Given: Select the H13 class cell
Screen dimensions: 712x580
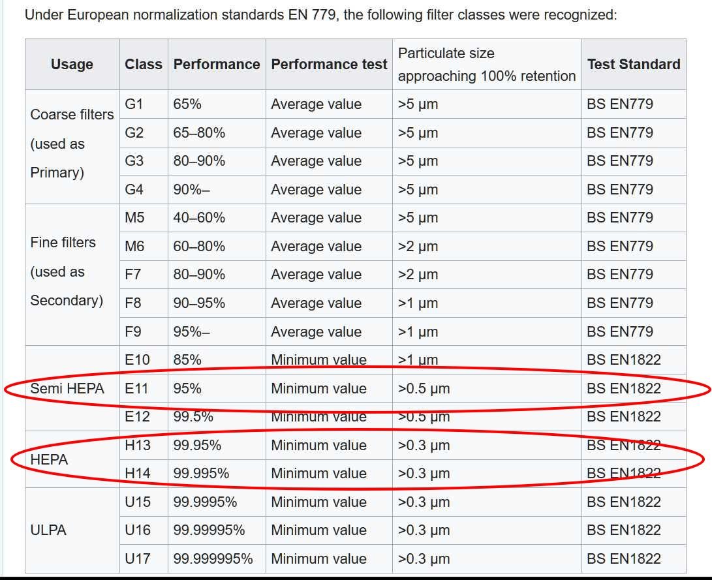Looking at the screenshot, I should [137, 446].
